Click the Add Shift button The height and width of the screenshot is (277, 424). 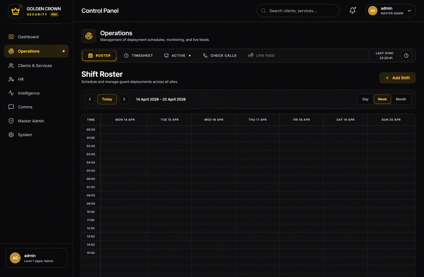tap(397, 78)
